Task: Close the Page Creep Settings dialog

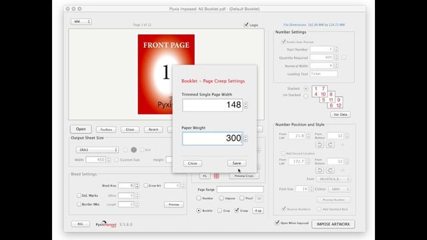Action: (193, 163)
